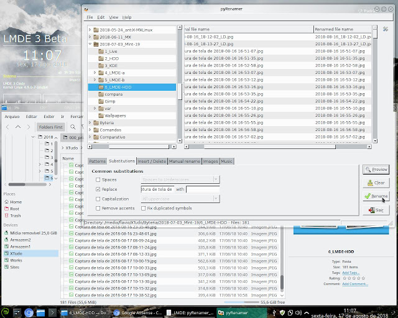Toggle Folders First button in Dolphin

coord(50,127)
